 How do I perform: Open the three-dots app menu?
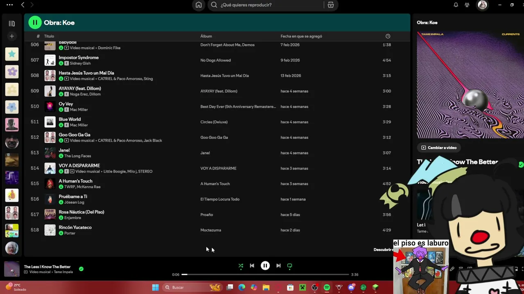click(x=9, y=5)
